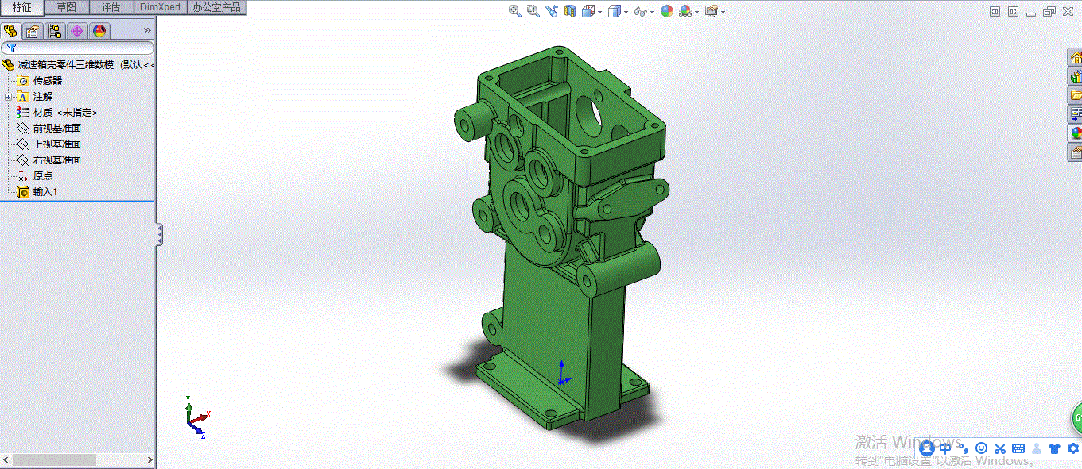Click the View Settings monitor icon
The height and width of the screenshot is (469, 1082).
711,11
